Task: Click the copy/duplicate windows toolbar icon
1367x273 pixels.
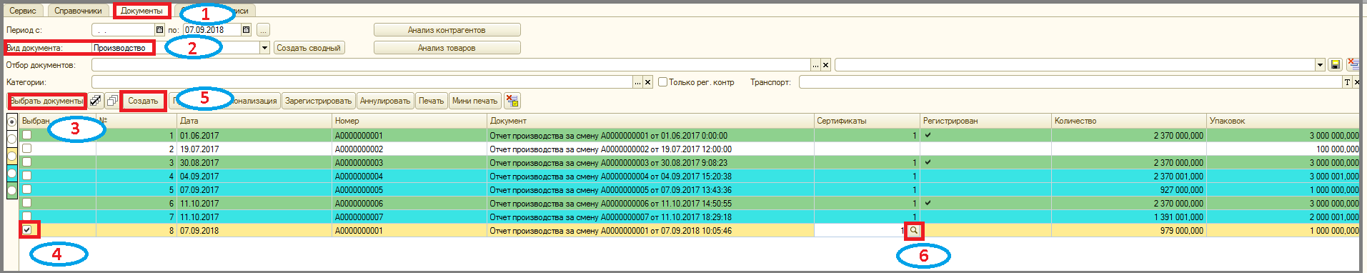Action: click(x=112, y=101)
